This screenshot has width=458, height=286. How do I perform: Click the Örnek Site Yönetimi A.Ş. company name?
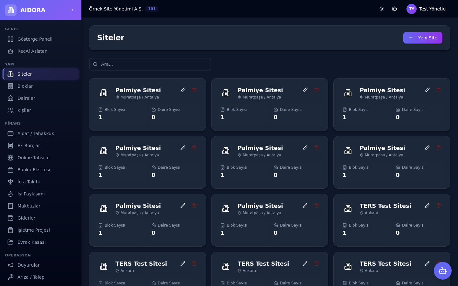pos(116,9)
